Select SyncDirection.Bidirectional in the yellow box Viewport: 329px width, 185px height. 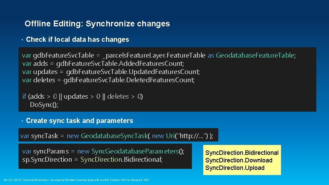pos(242,153)
